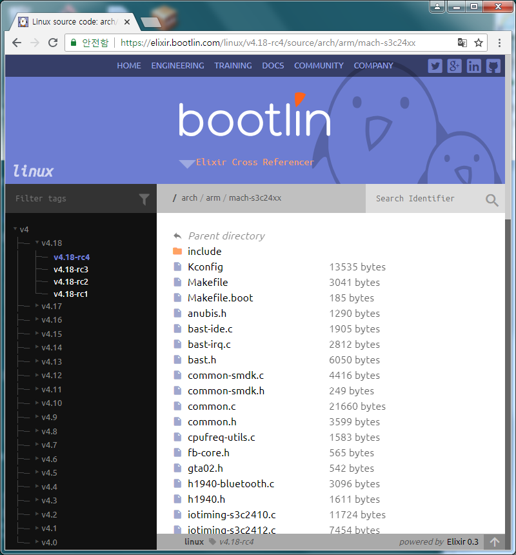Select tag v4.18-rc1

(71, 294)
